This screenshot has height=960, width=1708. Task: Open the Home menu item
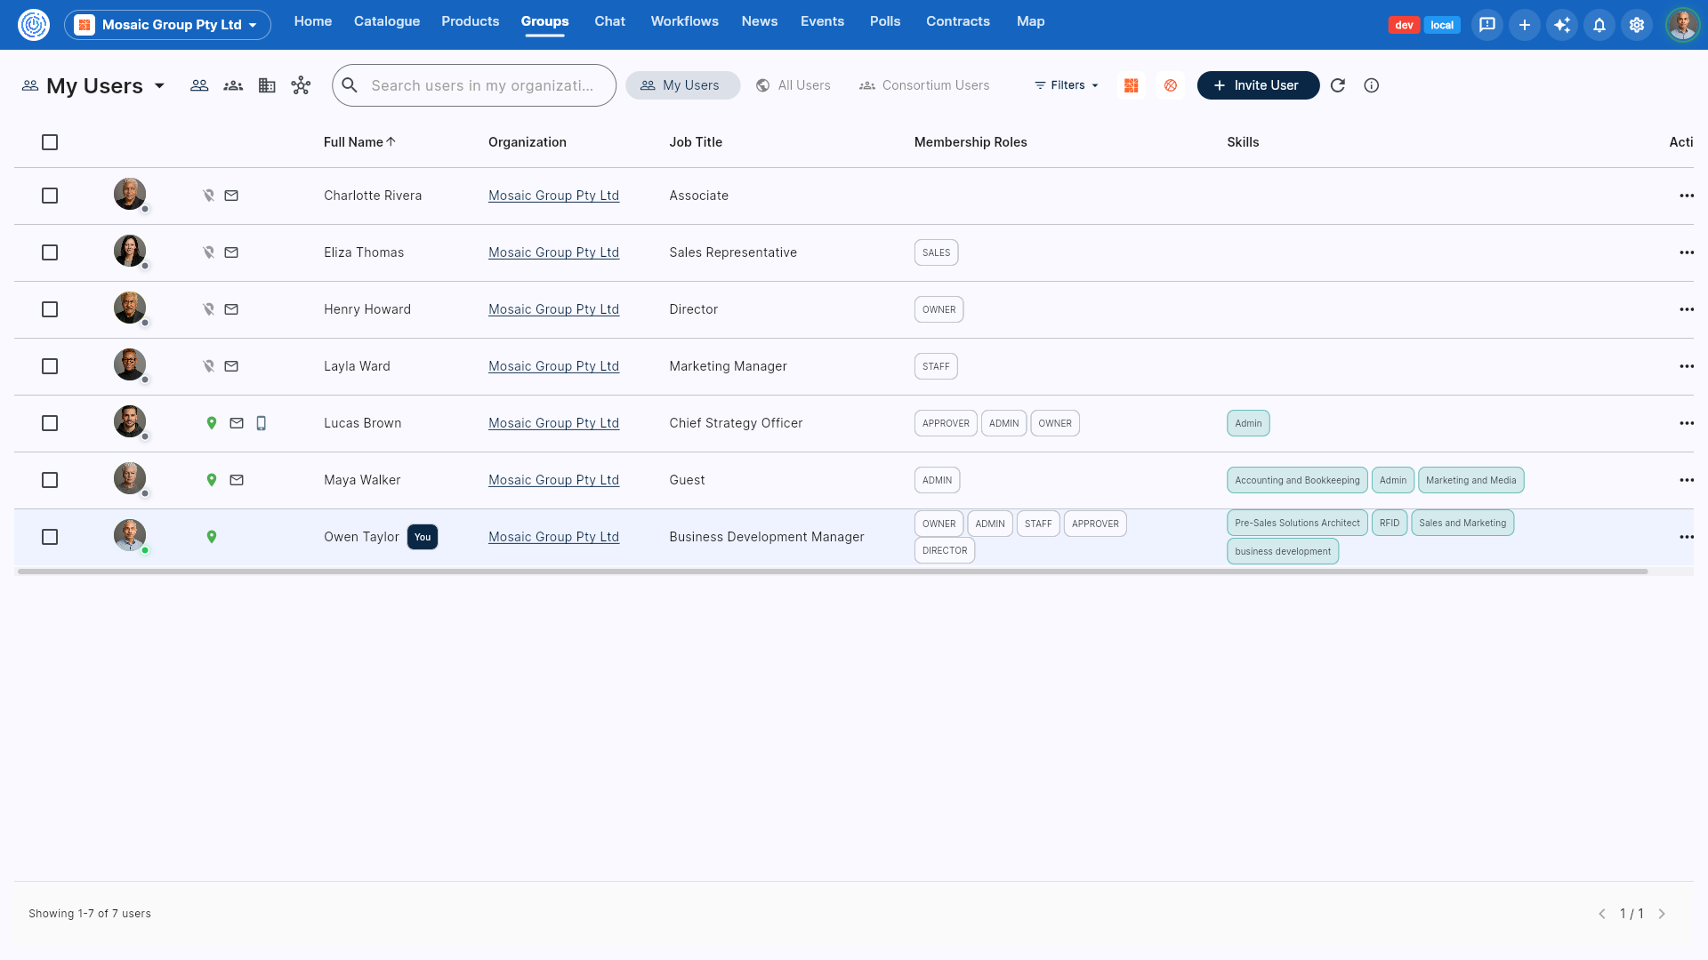point(313,21)
